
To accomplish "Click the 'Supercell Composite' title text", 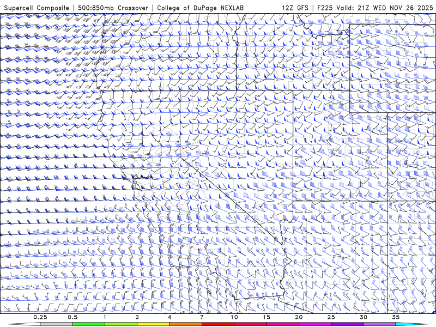I will coord(37,8).
